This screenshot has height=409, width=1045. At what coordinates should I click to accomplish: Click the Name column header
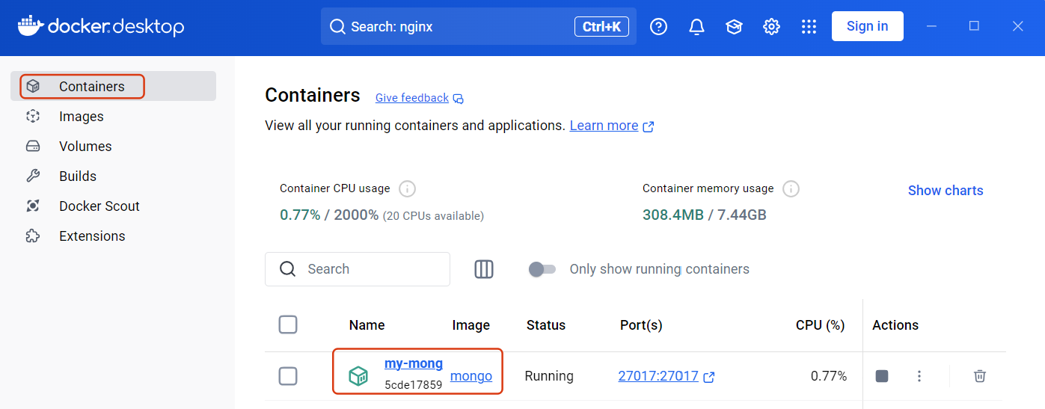(367, 325)
